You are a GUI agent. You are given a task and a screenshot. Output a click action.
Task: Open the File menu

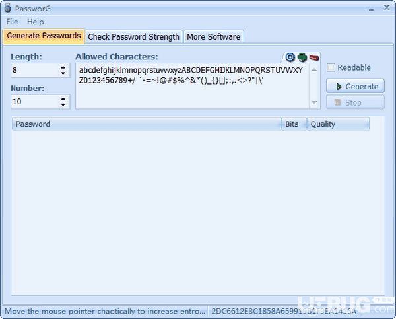(x=12, y=22)
